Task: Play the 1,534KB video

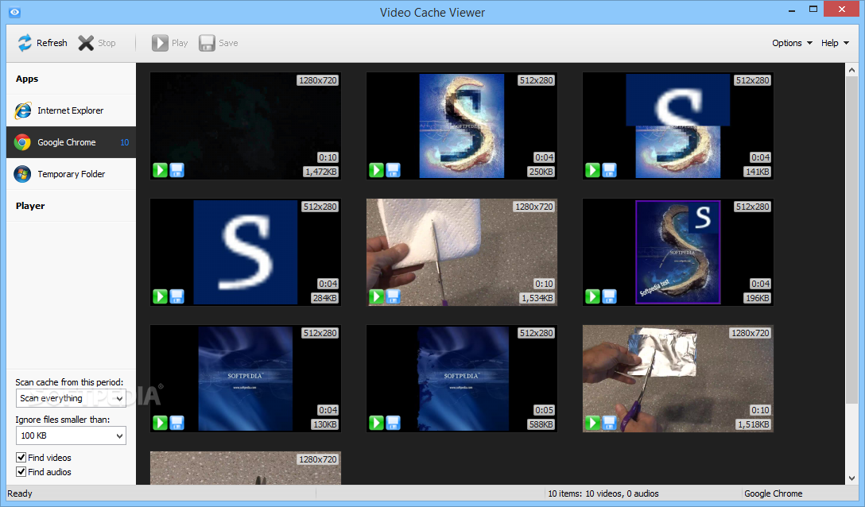Action: click(x=376, y=296)
